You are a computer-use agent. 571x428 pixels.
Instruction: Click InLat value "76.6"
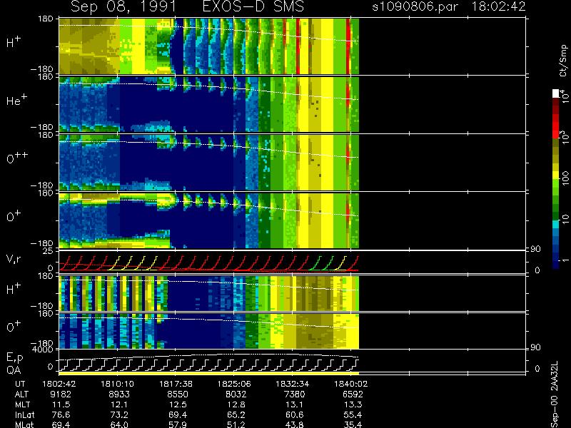tap(61, 414)
